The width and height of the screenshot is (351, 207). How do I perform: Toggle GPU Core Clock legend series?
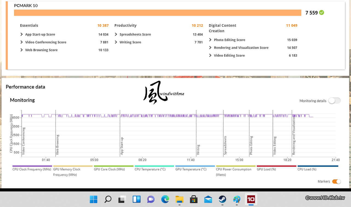click(x=114, y=169)
